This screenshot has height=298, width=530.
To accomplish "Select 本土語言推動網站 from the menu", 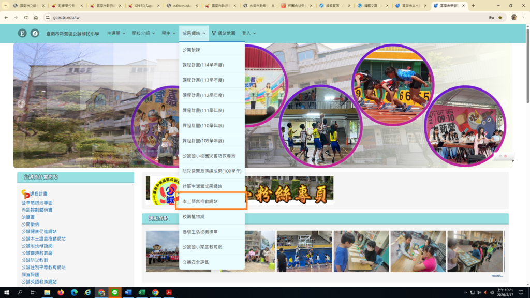I will 200,201.
